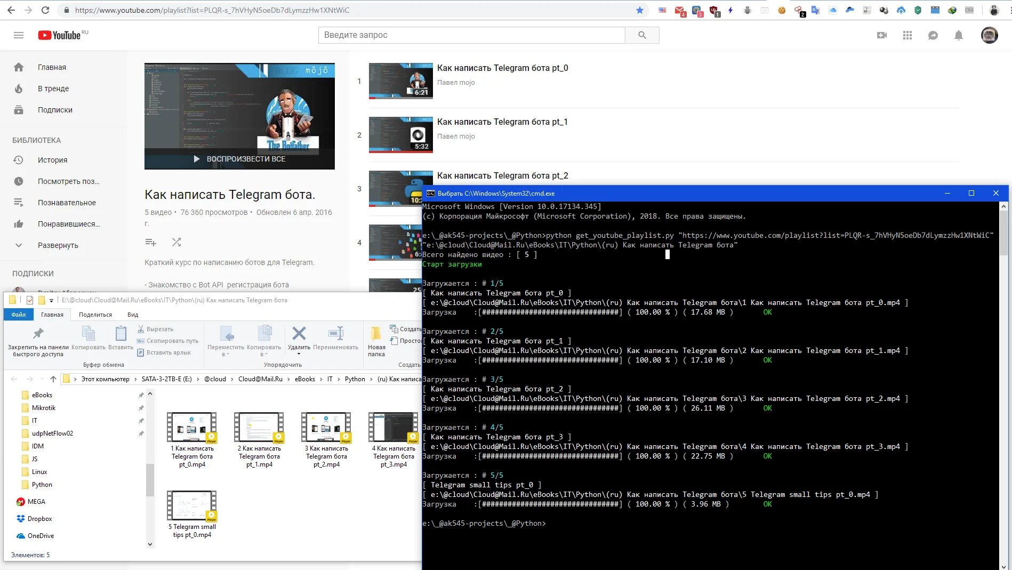The width and height of the screenshot is (1012, 570).
Task: Open video Как написать Telegram бота pt_0
Action: coord(503,68)
